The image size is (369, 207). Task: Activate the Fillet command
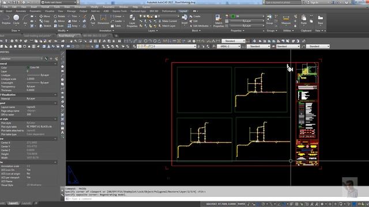coord(73,21)
